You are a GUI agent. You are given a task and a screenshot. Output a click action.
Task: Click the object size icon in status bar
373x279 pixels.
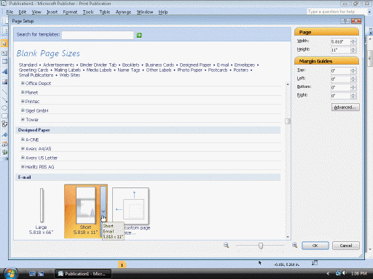[315, 263]
